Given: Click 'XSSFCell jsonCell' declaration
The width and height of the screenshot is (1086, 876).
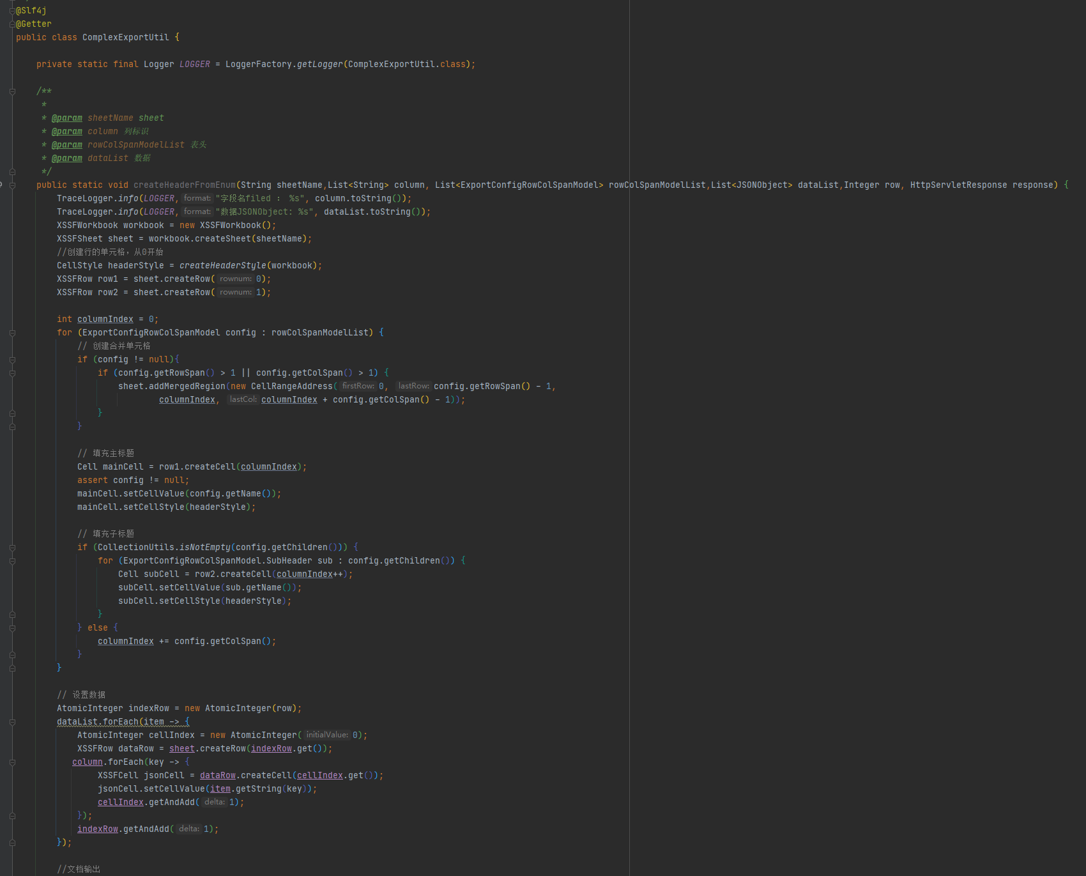Looking at the screenshot, I should (x=141, y=776).
